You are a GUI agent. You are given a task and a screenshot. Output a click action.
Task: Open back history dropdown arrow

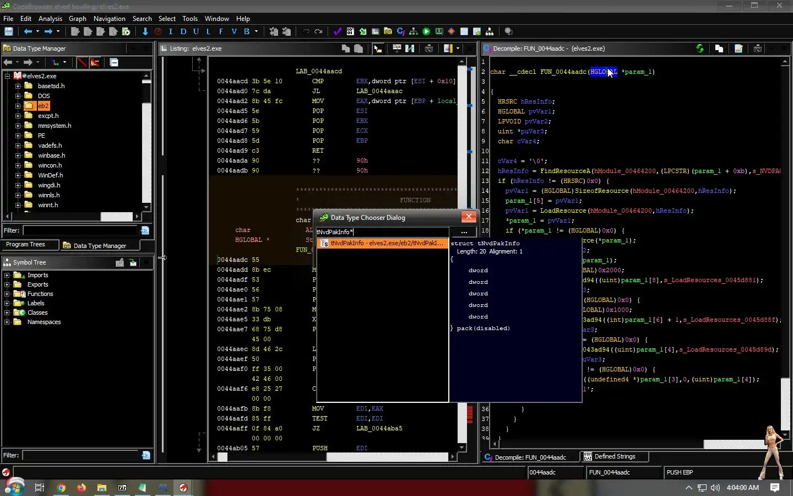pos(37,31)
